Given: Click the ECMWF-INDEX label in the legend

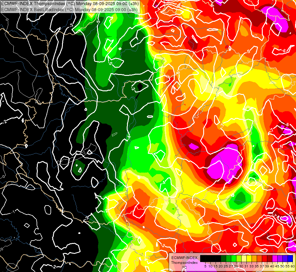Looking at the screenshot, I should coord(184,258).
